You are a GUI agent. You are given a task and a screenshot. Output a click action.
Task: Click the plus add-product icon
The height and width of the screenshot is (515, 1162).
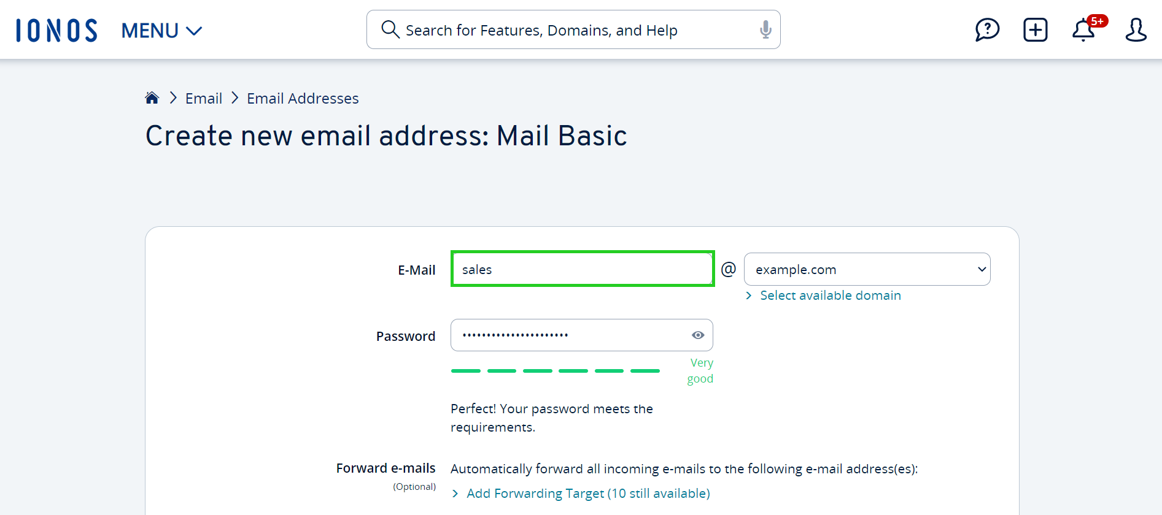click(1035, 30)
